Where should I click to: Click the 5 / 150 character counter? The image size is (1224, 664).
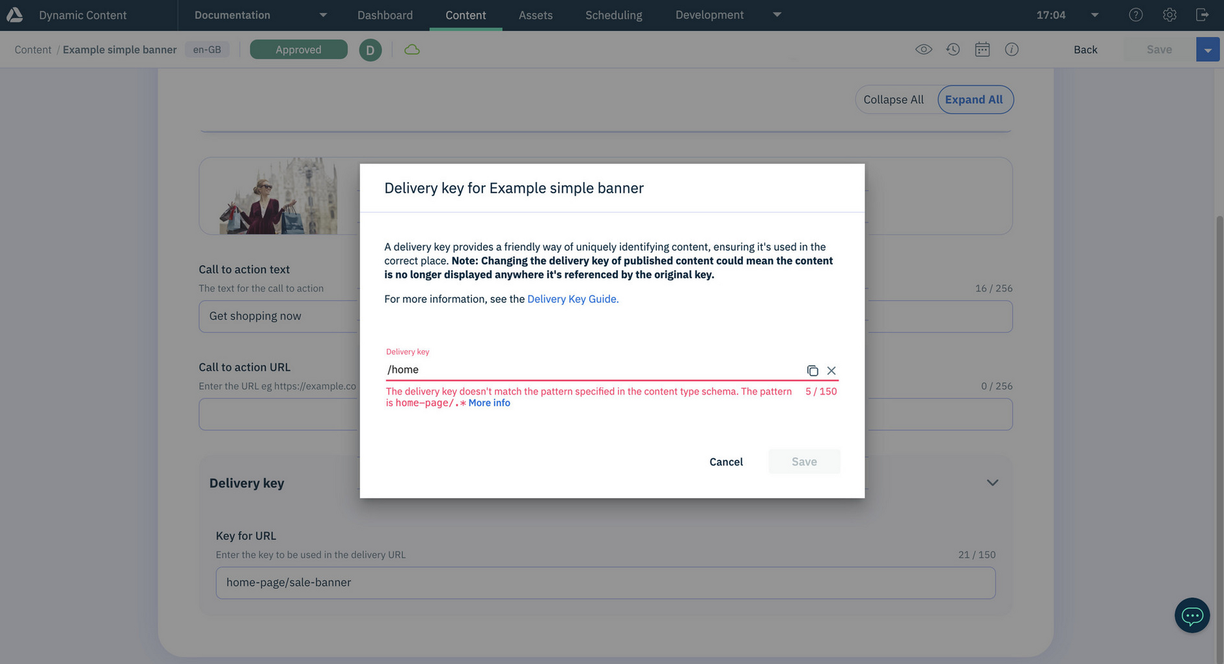click(821, 391)
